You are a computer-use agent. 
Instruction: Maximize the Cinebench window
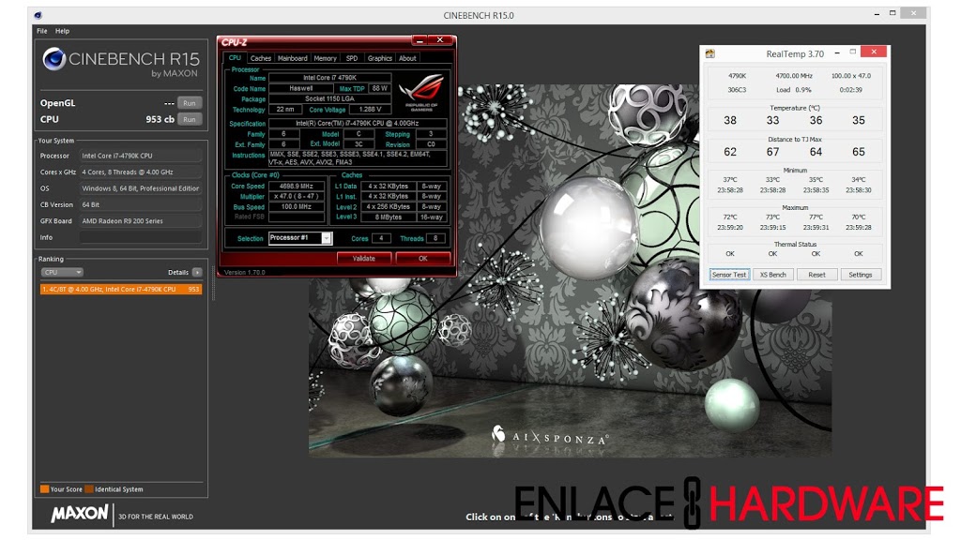pyautogui.click(x=892, y=13)
